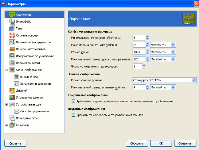The image size is (199, 150).
Task: Increase the maximum undo memory spinner value
Action: (x=147, y=44)
